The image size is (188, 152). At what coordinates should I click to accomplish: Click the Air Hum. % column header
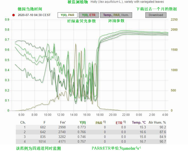[157, 123]
